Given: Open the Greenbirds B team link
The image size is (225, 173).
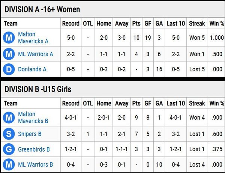Looking at the screenshot, I should (34, 149).
